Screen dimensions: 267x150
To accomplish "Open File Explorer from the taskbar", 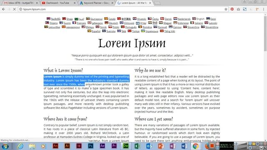I will (32, 146).
